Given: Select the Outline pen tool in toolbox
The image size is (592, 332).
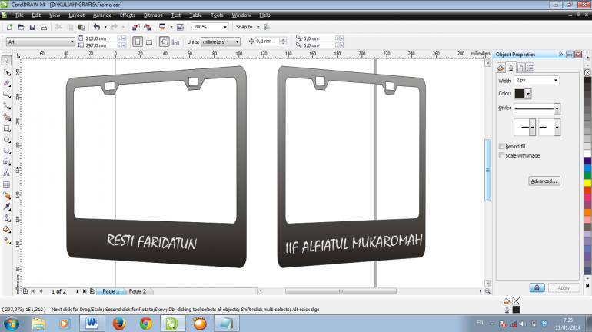Looking at the screenshot, I should pyautogui.click(x=6, y=218).
